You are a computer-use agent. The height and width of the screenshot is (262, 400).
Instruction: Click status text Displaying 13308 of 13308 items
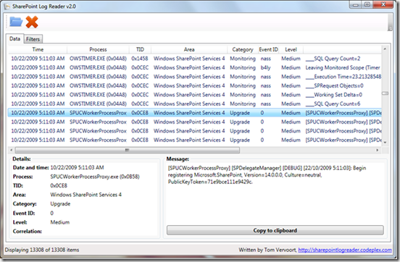pos(42,250)
